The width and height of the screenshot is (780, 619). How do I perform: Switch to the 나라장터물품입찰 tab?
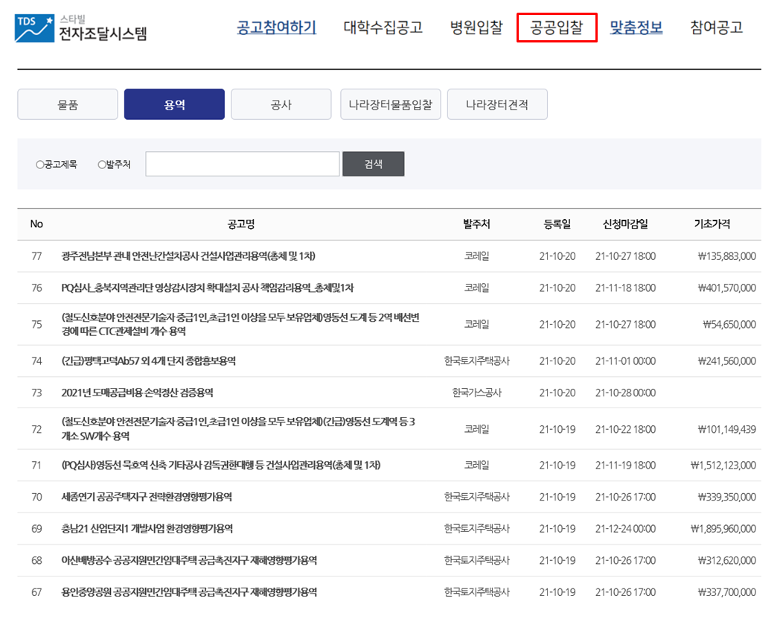[x=391, y=104]
